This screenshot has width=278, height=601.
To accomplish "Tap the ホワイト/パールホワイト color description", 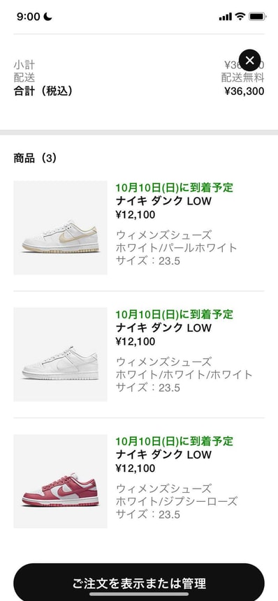I will (x=177, y=248).
